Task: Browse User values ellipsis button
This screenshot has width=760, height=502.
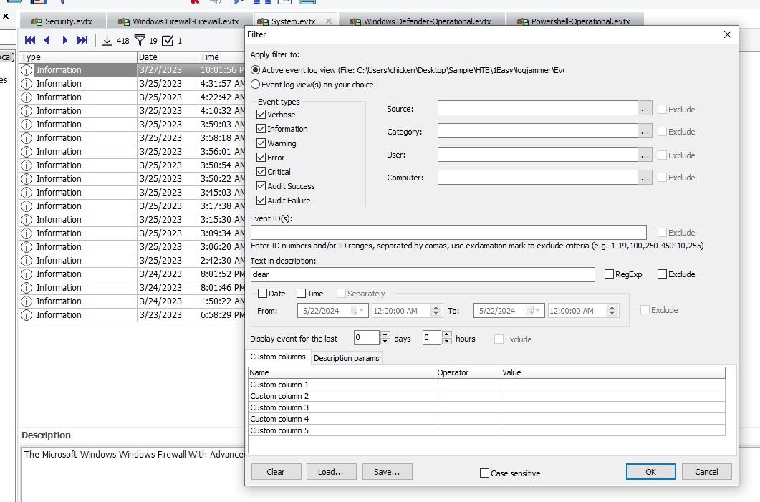Action: pos(645,155)
